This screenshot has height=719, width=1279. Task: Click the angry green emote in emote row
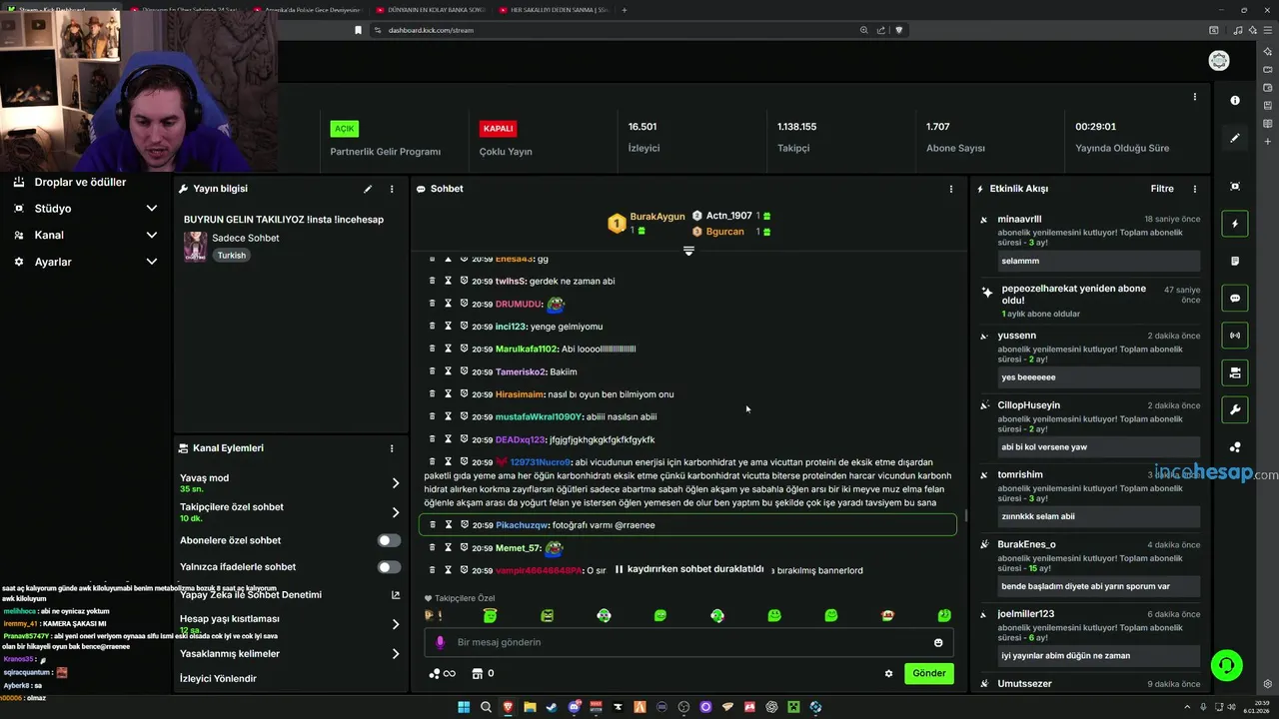coord(547,616)
